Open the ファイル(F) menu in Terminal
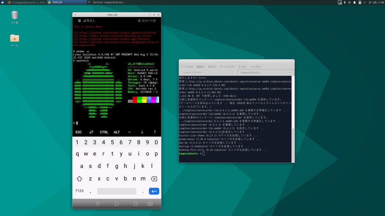This screenshot has width=385, height=216. point(187,67)
